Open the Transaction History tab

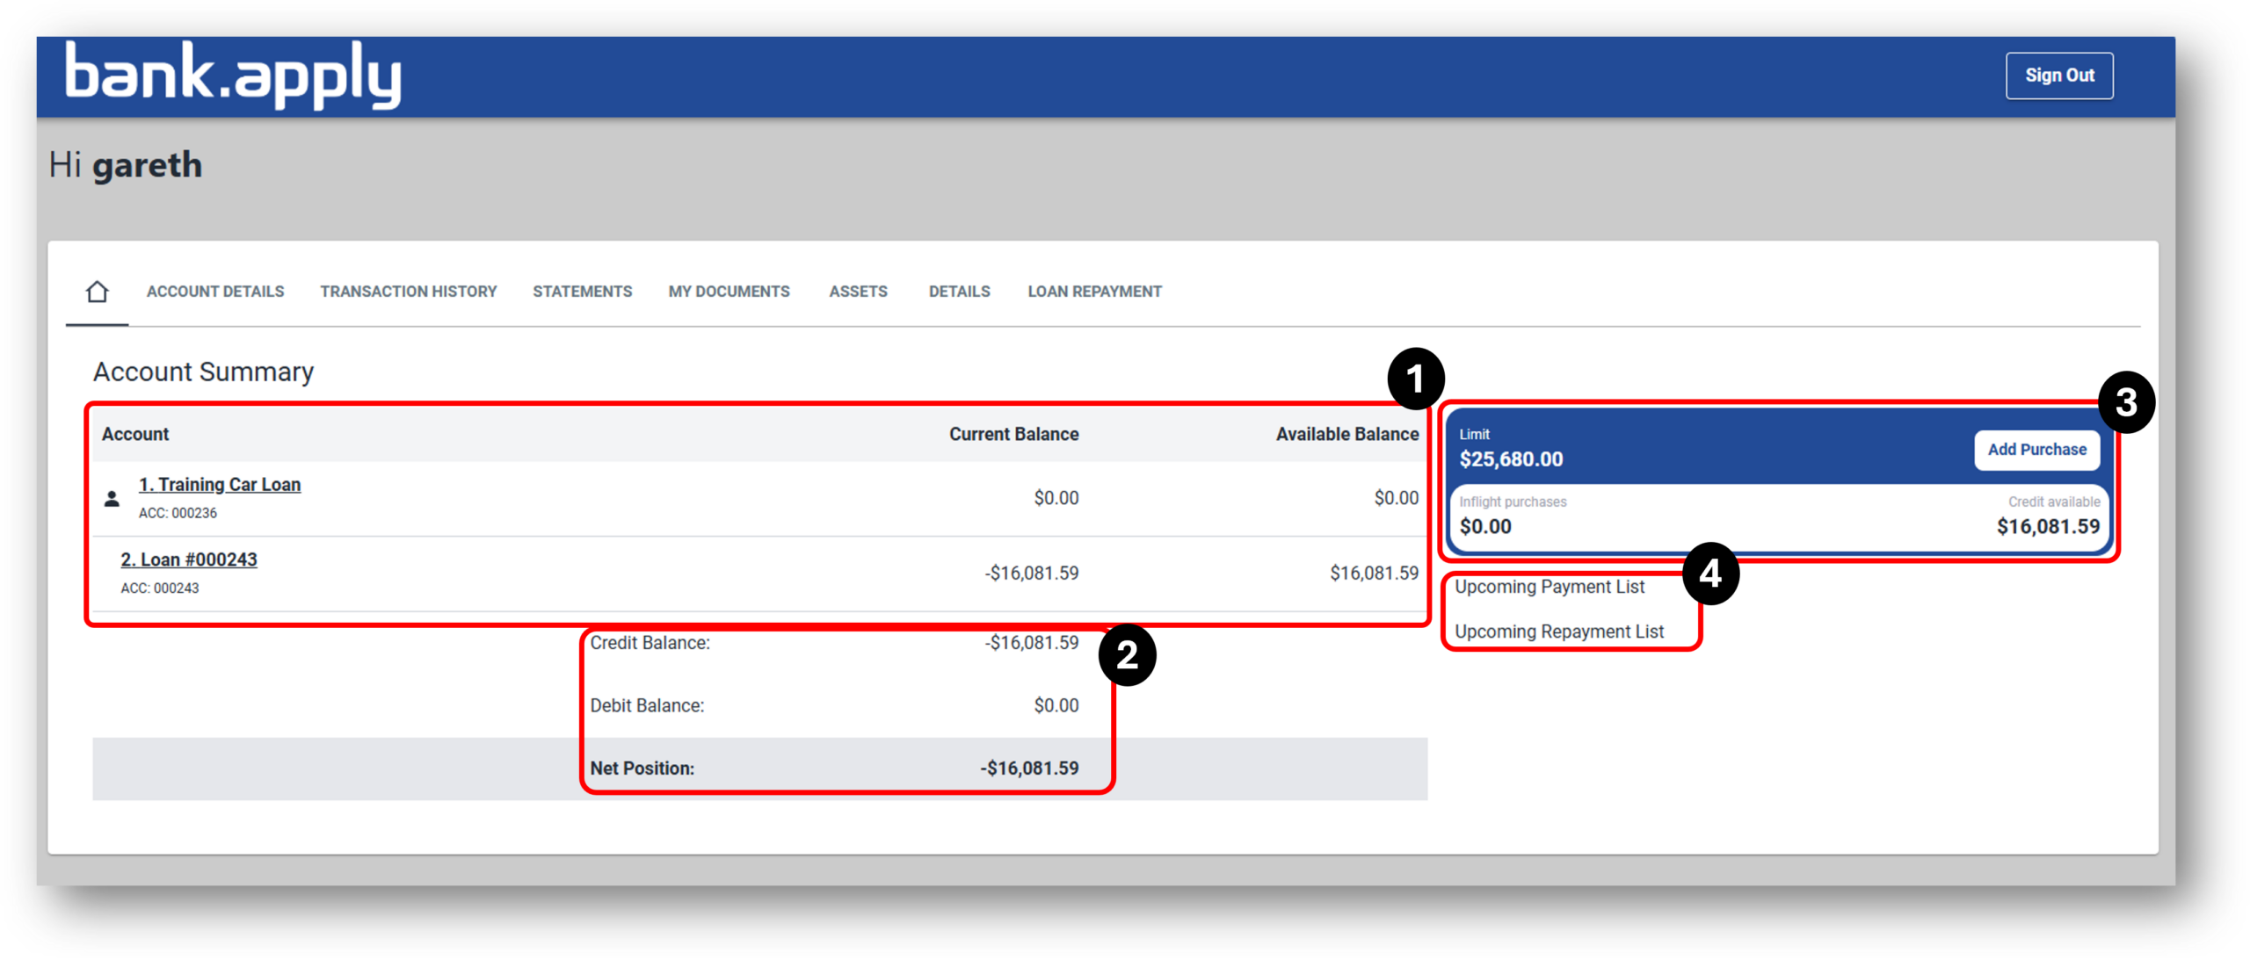[409, 291]
